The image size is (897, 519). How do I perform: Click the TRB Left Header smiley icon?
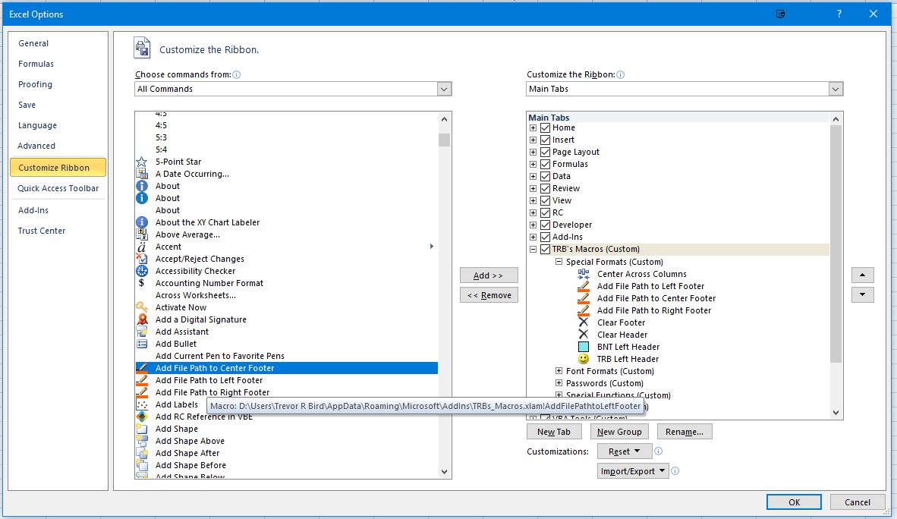584,359
